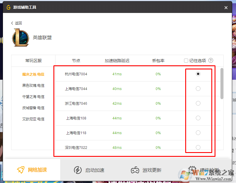This screenshot has width=236, height=183.
Task: Click node name 上海电信108
Action: (76, 118)
